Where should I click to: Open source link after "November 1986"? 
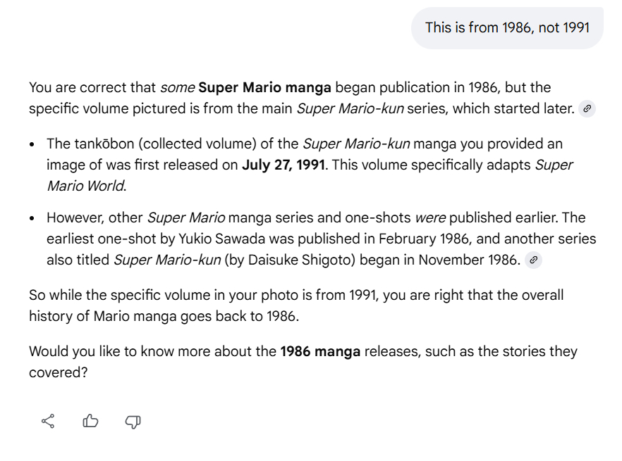pyautogui.click(x=534, y=260)
